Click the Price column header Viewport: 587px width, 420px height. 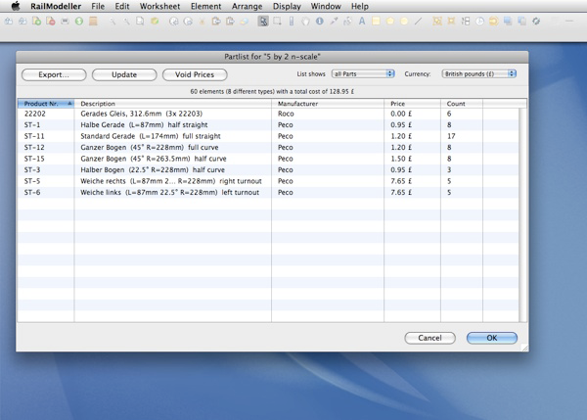[411, 103]
